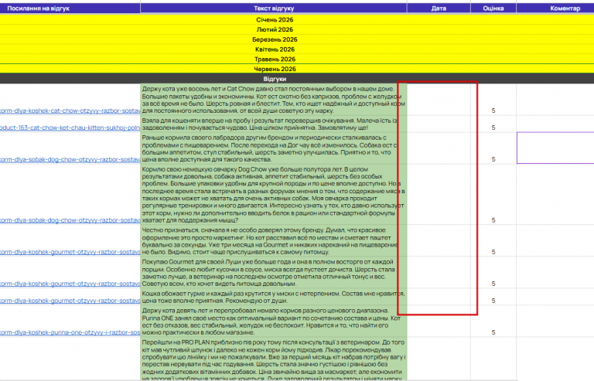Click rating 5 in the labrador review row
The width and height of the screenshot is (594, 381).
[x=493, y=159]
